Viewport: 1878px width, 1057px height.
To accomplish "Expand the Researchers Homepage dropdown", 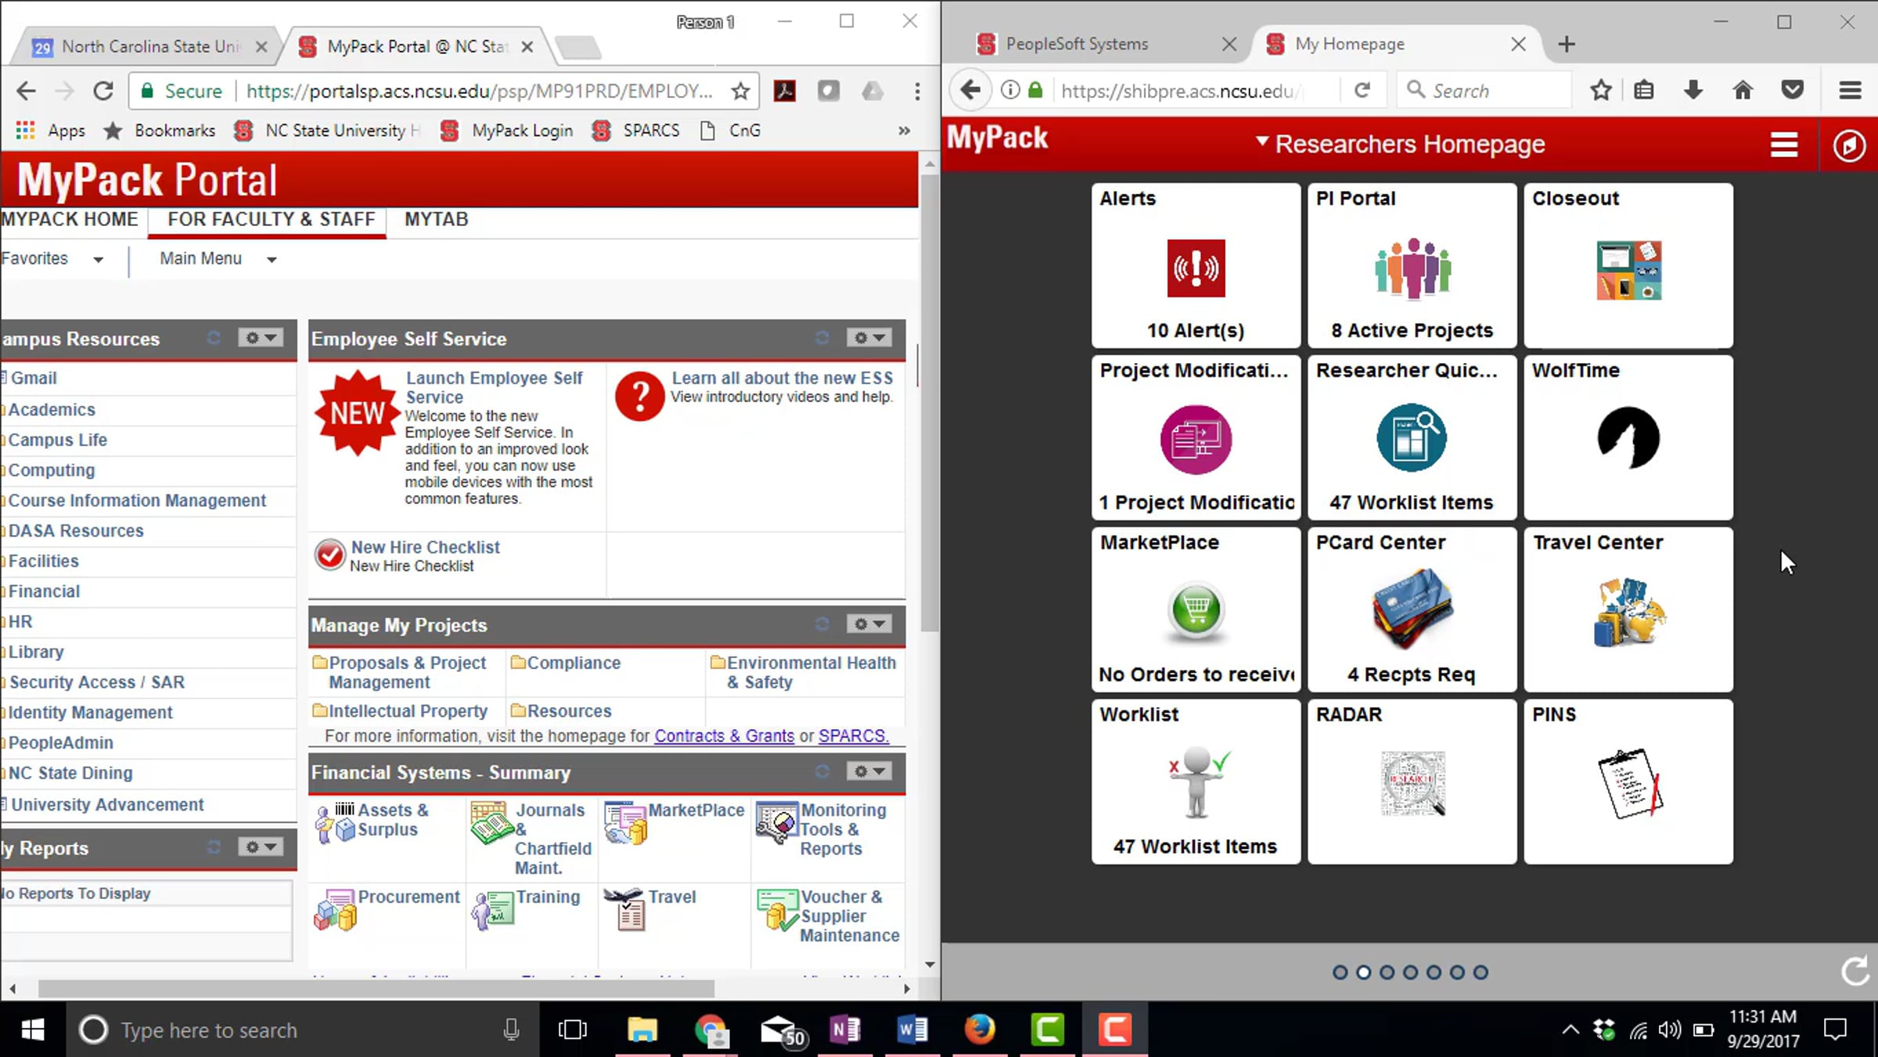I will pos(1400,144).
